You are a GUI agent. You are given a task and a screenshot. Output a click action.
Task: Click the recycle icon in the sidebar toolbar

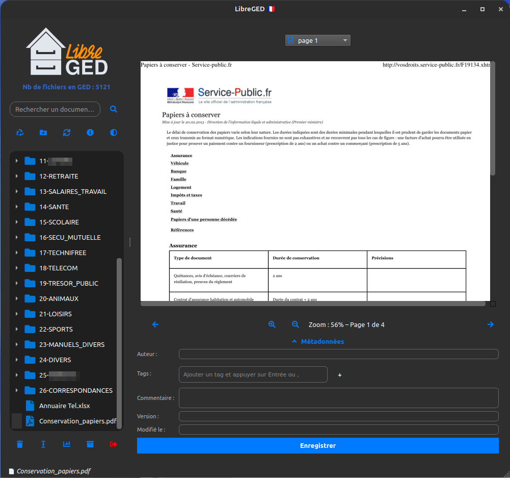[x=20, y=133]
